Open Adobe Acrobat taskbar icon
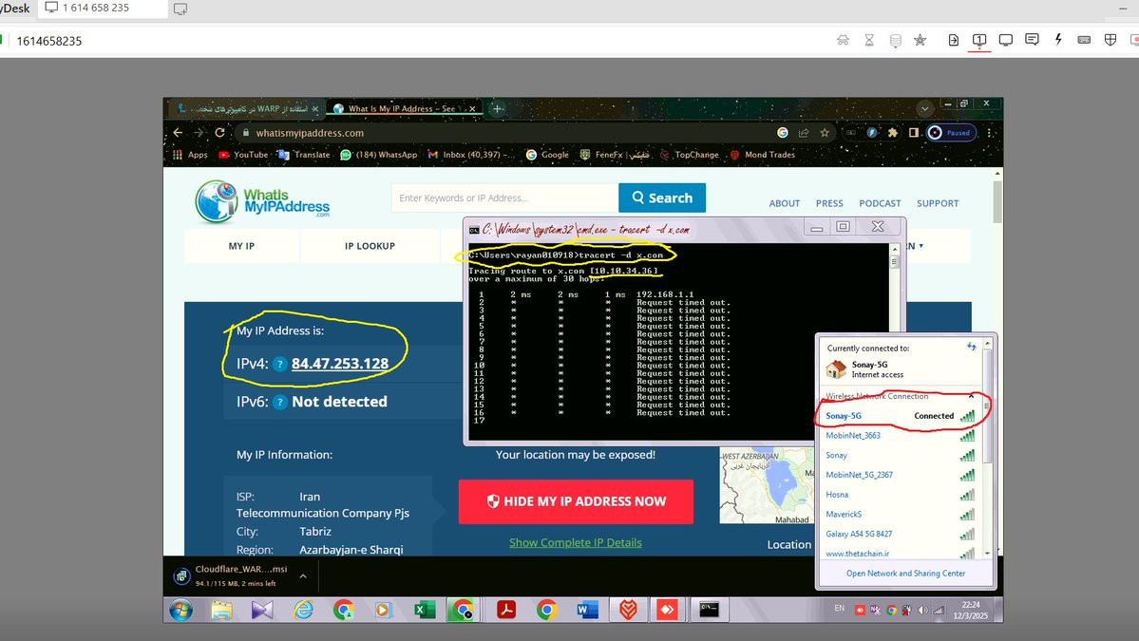The image size is (1139, 641). pyautogui.click(x=506, y=610)
